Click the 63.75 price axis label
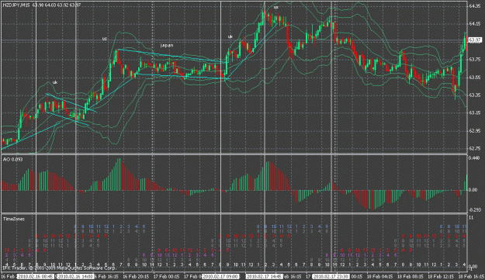This screenshot has width=485, height=280. (474, 60)
